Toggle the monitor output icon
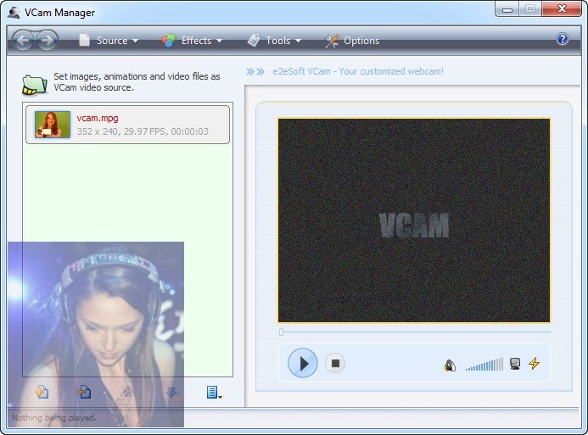The image size is (588, 435). click(x=515, y=364)
